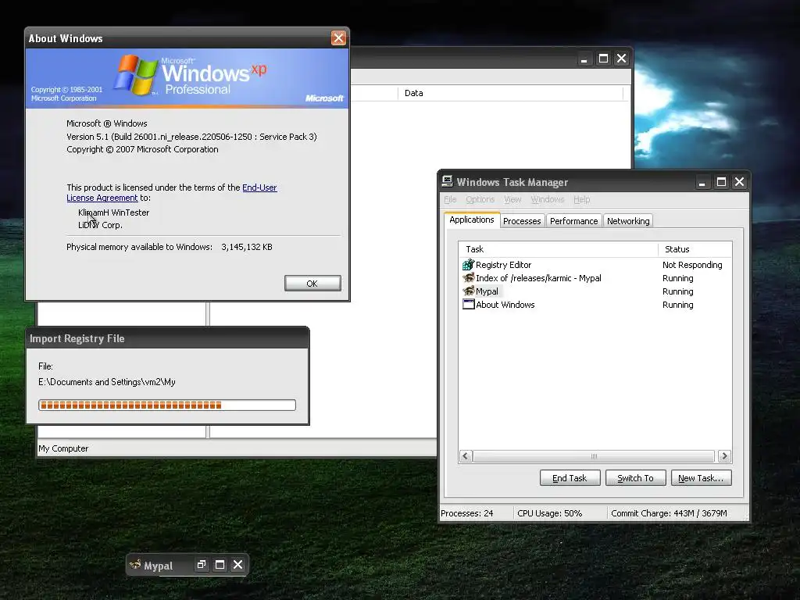
Task: Switch to the Processes tab
Action: 522,221
